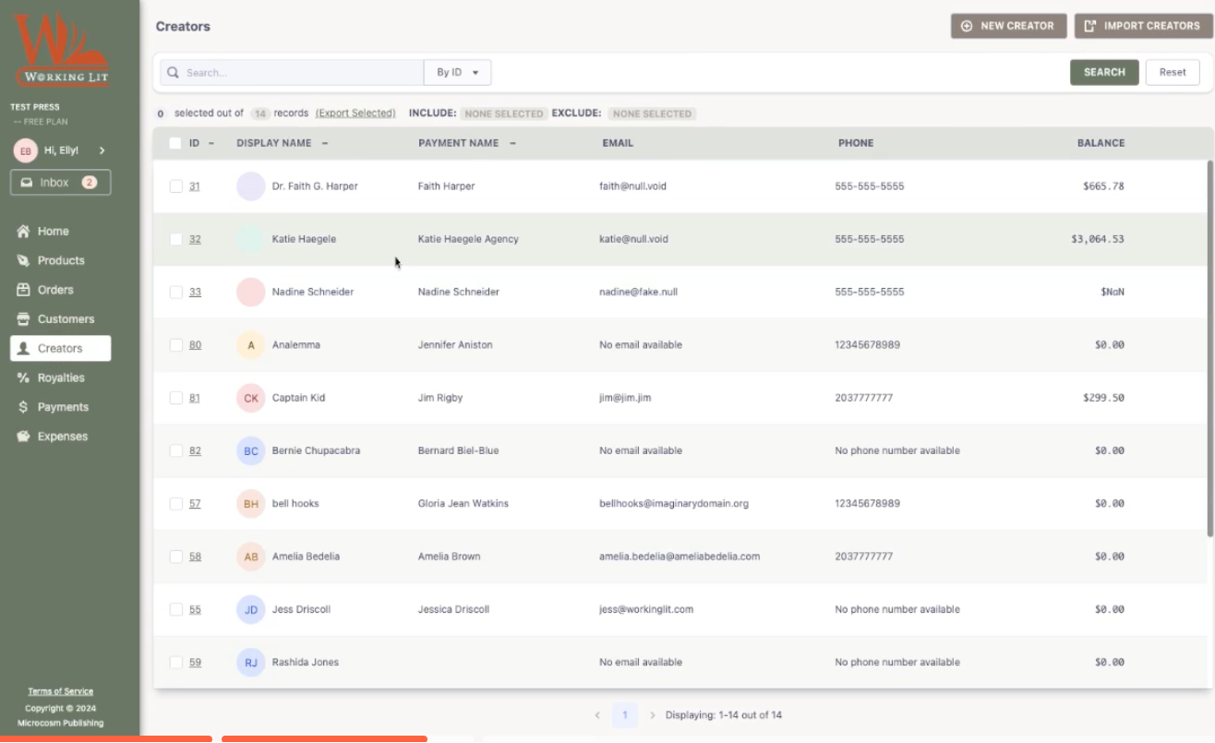The width and height of the screenshot is (1215, 743).
Task: Click the Expenses icon in sidebar
Action: [x=23, y=437]
